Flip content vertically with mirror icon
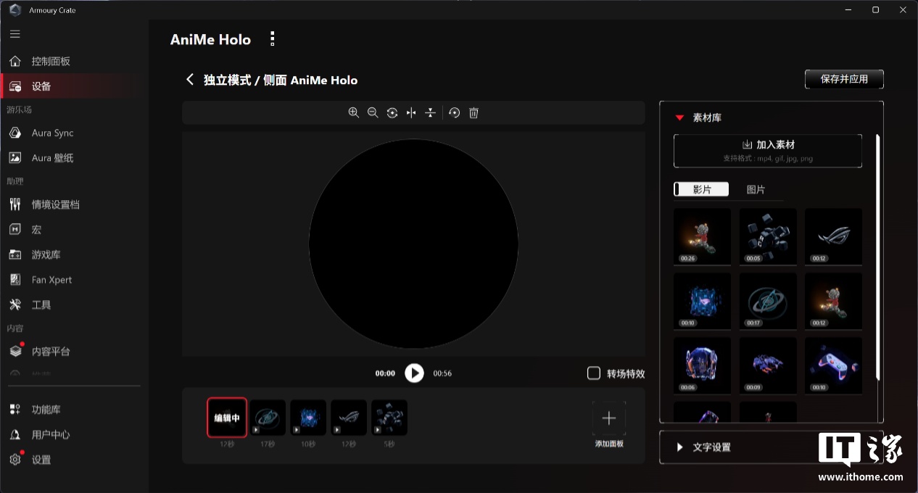The width and height of the screenshot is (918, 493). (x=430, y=112)
